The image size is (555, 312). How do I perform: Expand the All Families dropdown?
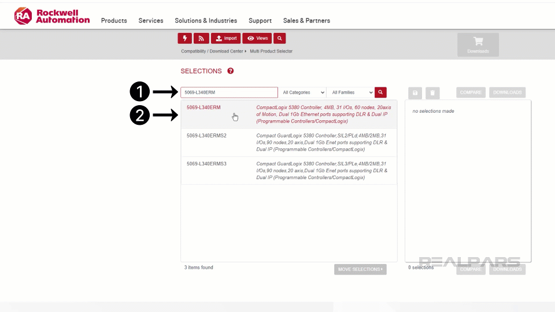tap(350, 92)
